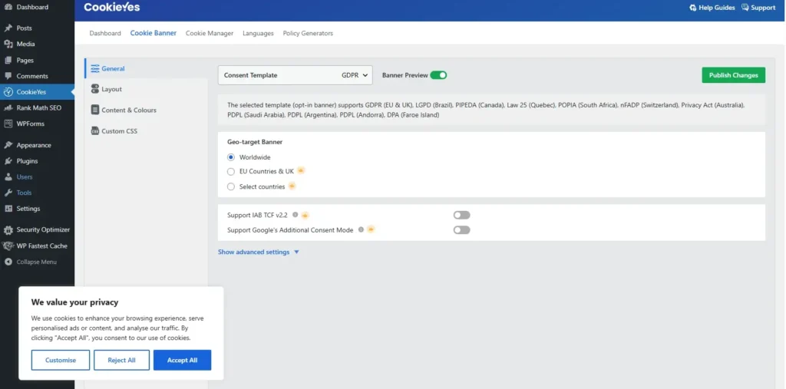
Task: Click the Custom CSS icon
Action: click(95, 131)
